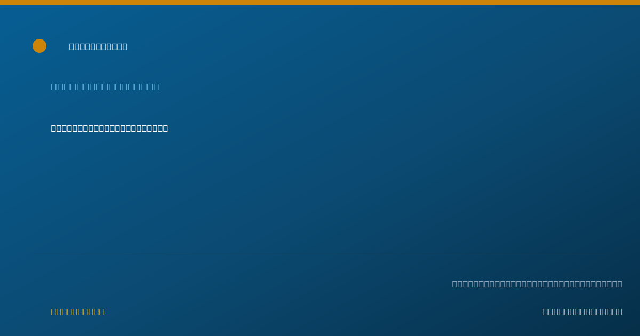Click the end of the white body text line
Image resolution: width=640 pixels, height=336 pixels.
(x=165, y=128)
